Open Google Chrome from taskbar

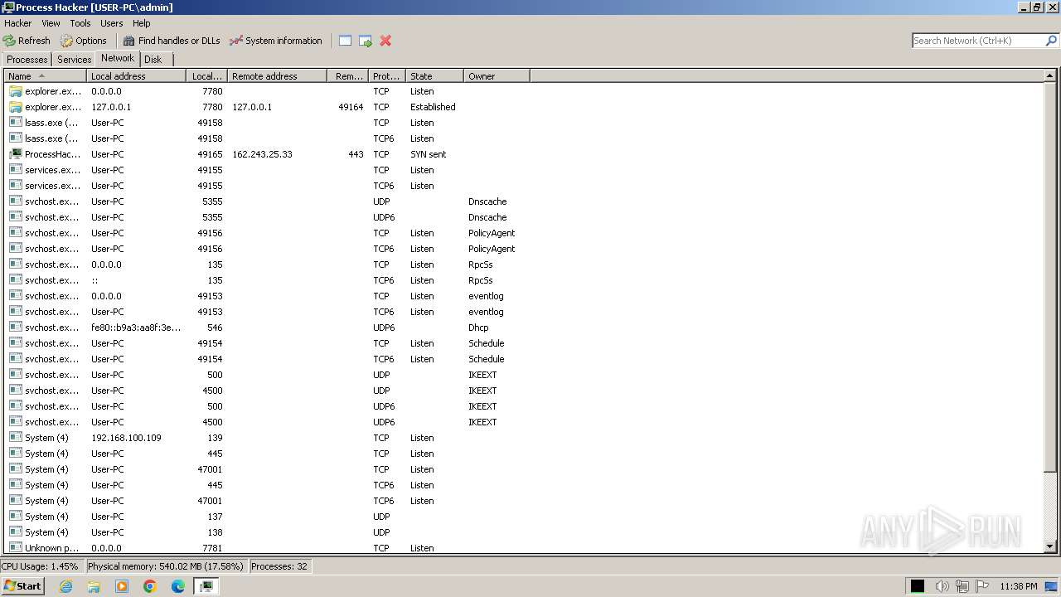tap(150, 586)
